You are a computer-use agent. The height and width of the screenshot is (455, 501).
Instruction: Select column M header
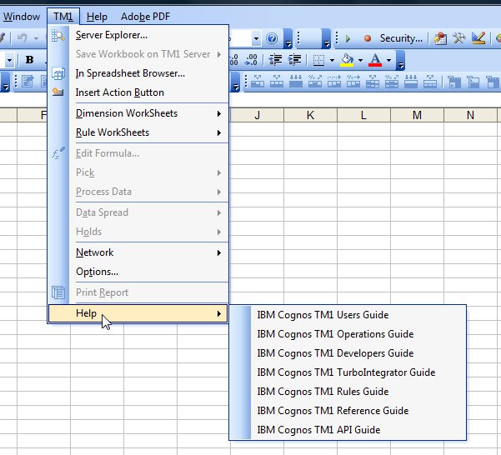click(417, 115)
